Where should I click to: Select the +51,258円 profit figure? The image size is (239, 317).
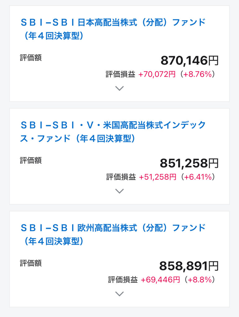coord(158,177)
